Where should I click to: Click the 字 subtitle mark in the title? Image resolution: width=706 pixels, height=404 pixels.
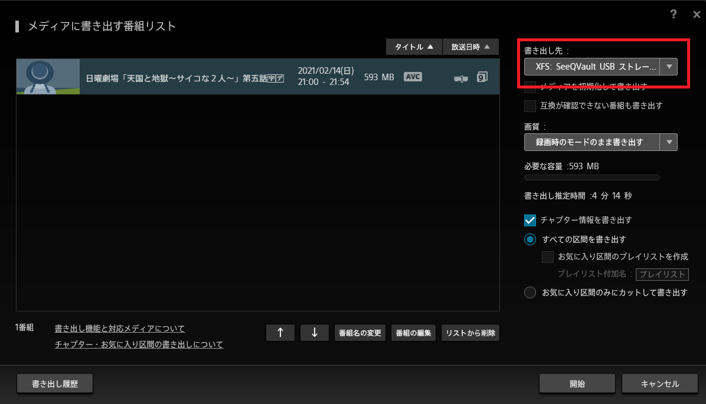pos(272,78)
